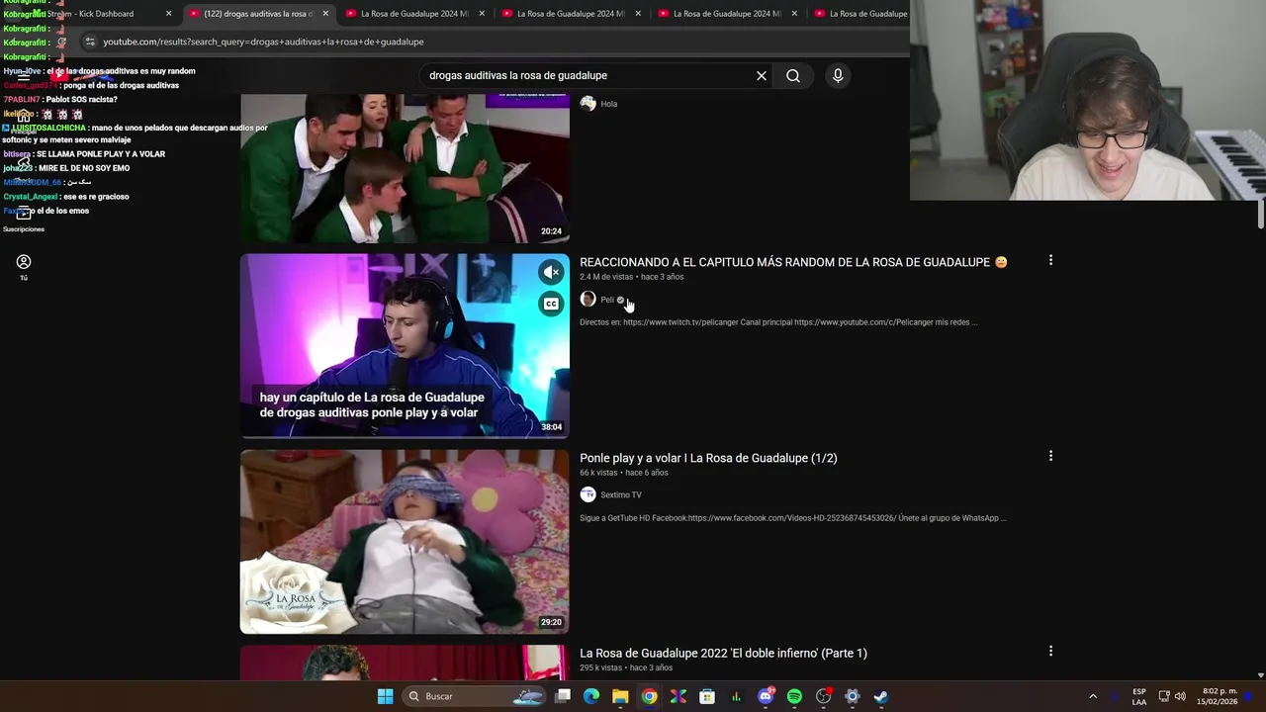The height and width of the screenshot is (712, 1266).
Task: Click the Sigue a GetTube HD description text
Action: pos(793,518)
